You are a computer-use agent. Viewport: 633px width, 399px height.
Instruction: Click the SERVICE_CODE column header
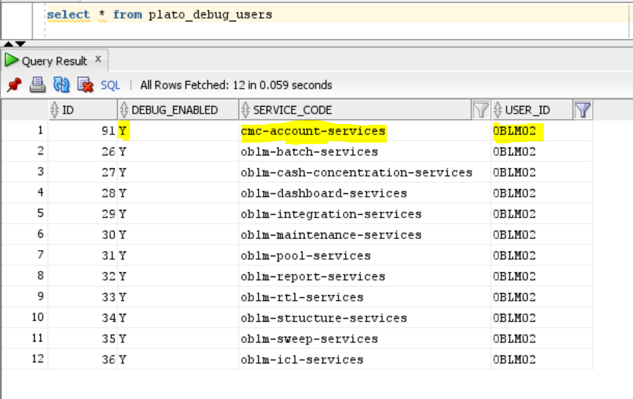(x=293, y=110)
